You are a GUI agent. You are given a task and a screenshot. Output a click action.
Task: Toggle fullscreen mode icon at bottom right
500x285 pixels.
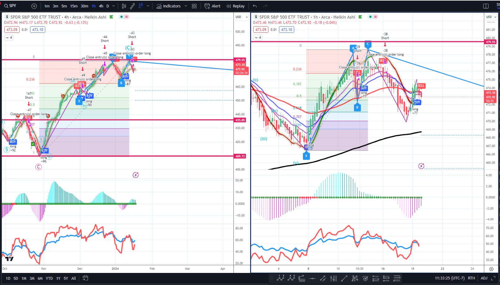tap(493, 278)
